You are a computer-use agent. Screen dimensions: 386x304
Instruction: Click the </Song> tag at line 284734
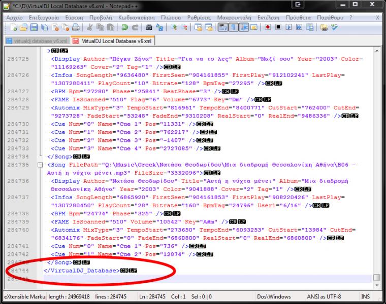coord(60,157)
